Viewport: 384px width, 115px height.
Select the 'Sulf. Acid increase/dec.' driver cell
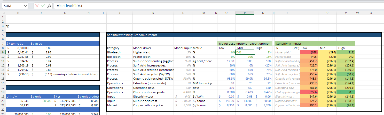(153, 65)
